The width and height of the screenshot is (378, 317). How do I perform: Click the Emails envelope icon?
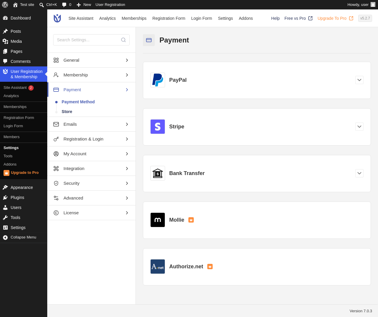56,124
